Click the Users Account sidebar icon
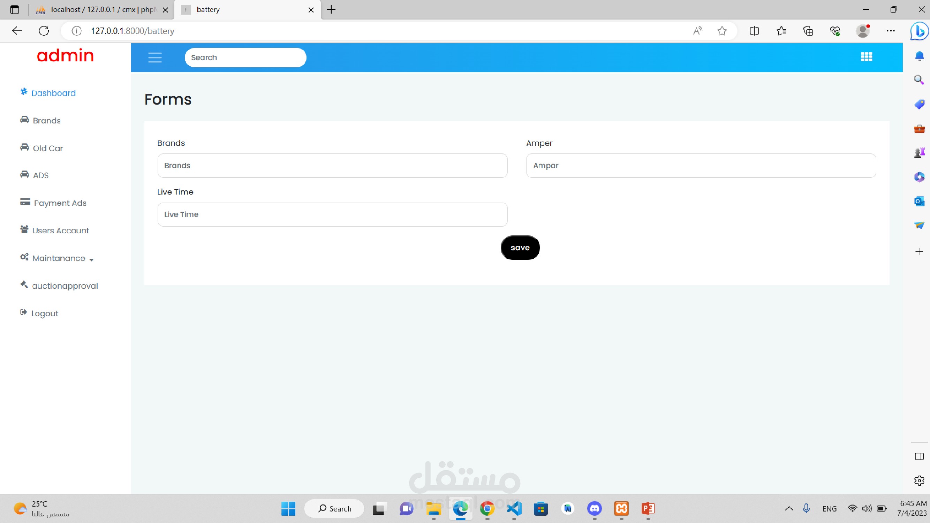Viewport: 930px width, 523px height. point(24,229)
